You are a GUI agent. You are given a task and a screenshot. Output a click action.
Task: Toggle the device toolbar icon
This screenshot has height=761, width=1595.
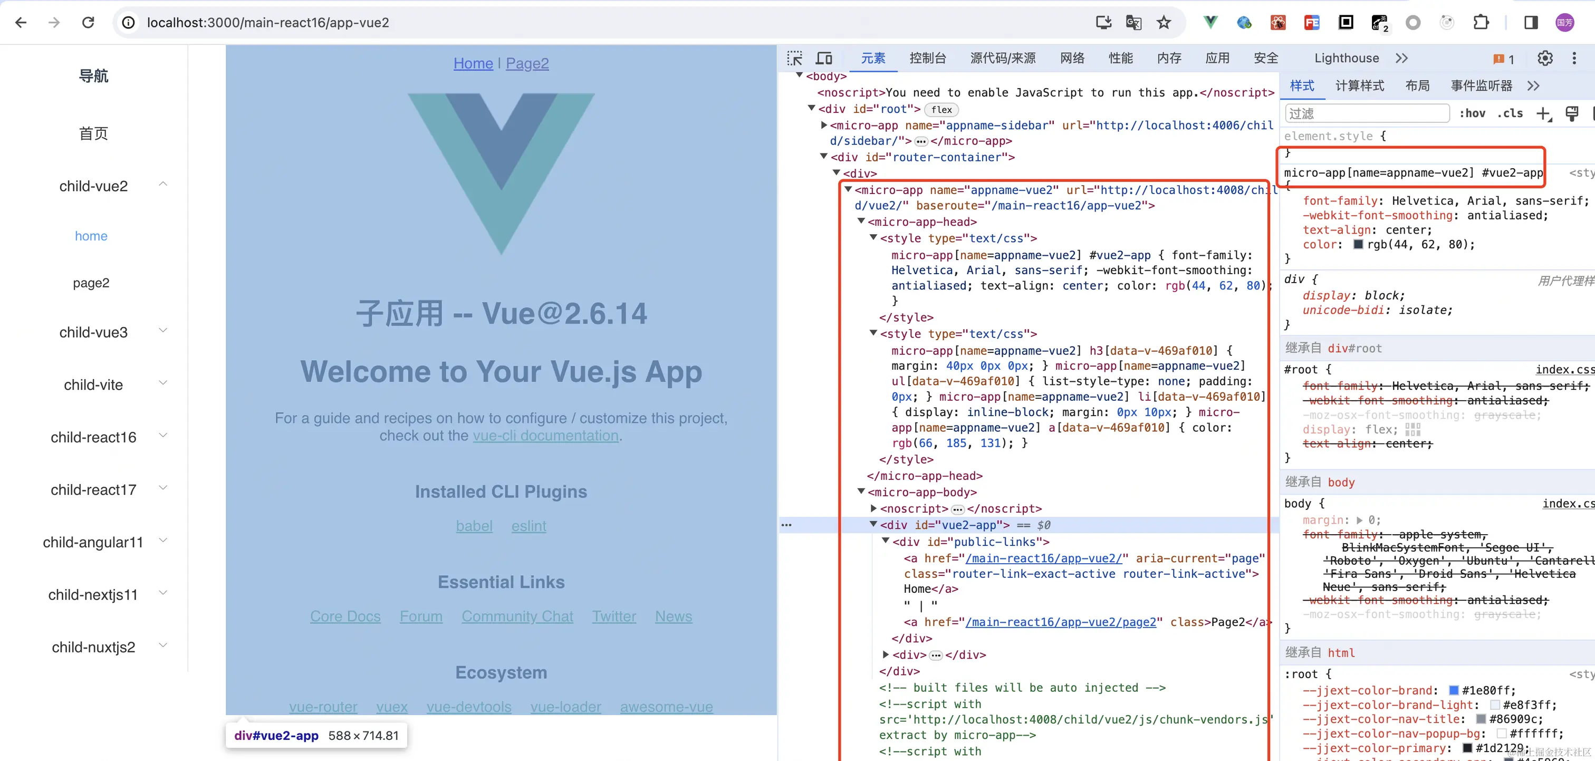click(x=824, y=58)
